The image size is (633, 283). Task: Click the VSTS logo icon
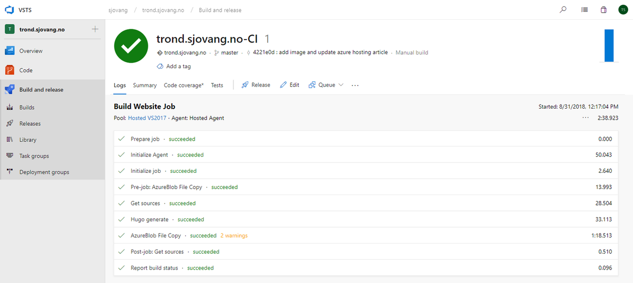click(x=9, y=10)
